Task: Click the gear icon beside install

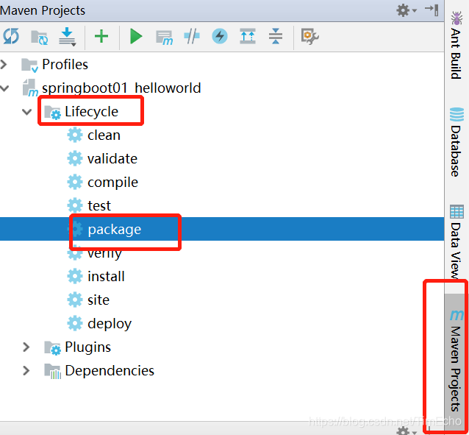Action: click(75, 276)
